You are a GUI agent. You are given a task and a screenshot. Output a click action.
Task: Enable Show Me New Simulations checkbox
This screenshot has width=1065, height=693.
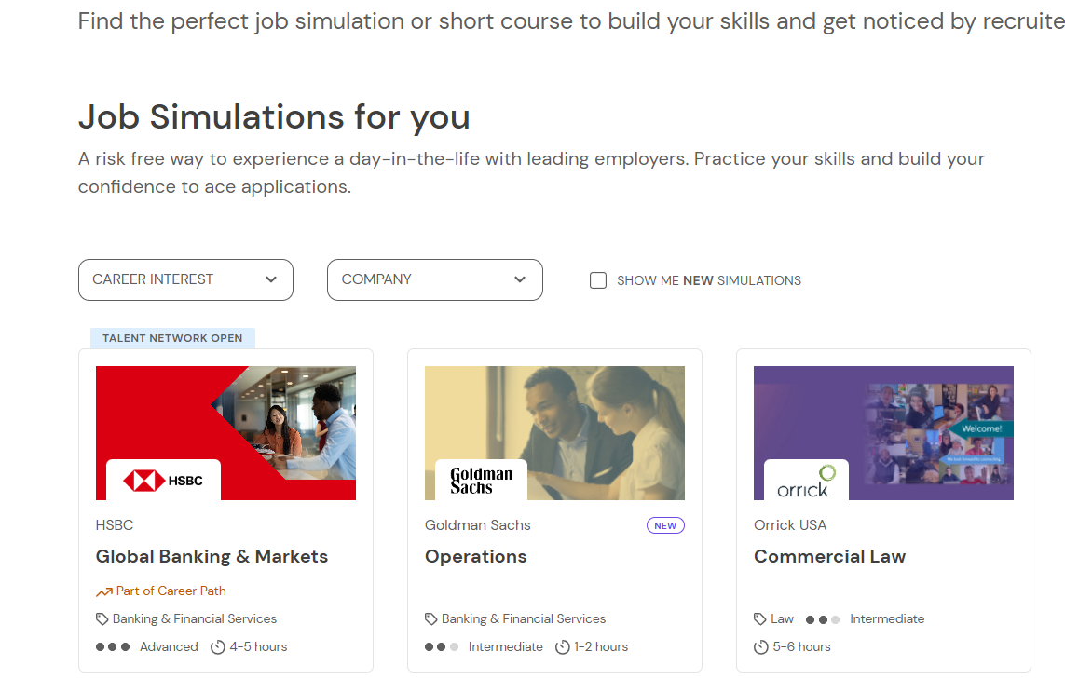click(598, 280)
